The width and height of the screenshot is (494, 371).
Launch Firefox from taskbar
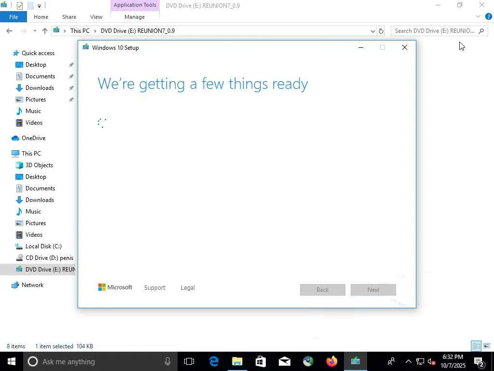click(332, 361)
